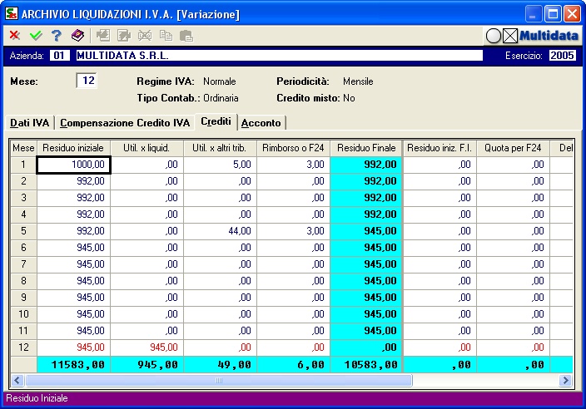Click the horizontal scrollbar left arrow

(17, 380)
